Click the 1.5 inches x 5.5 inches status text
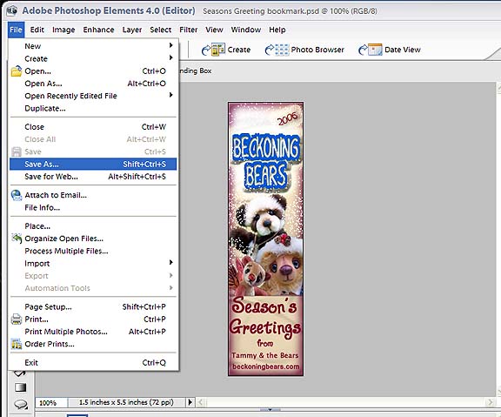The image size is (501, 417). tap(126, 402)
